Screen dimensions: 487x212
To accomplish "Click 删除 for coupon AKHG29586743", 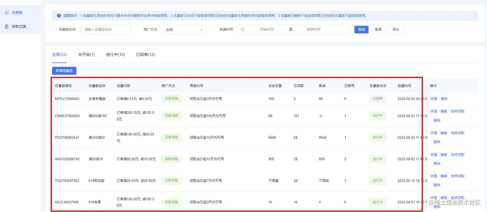I will coord(437,163).
